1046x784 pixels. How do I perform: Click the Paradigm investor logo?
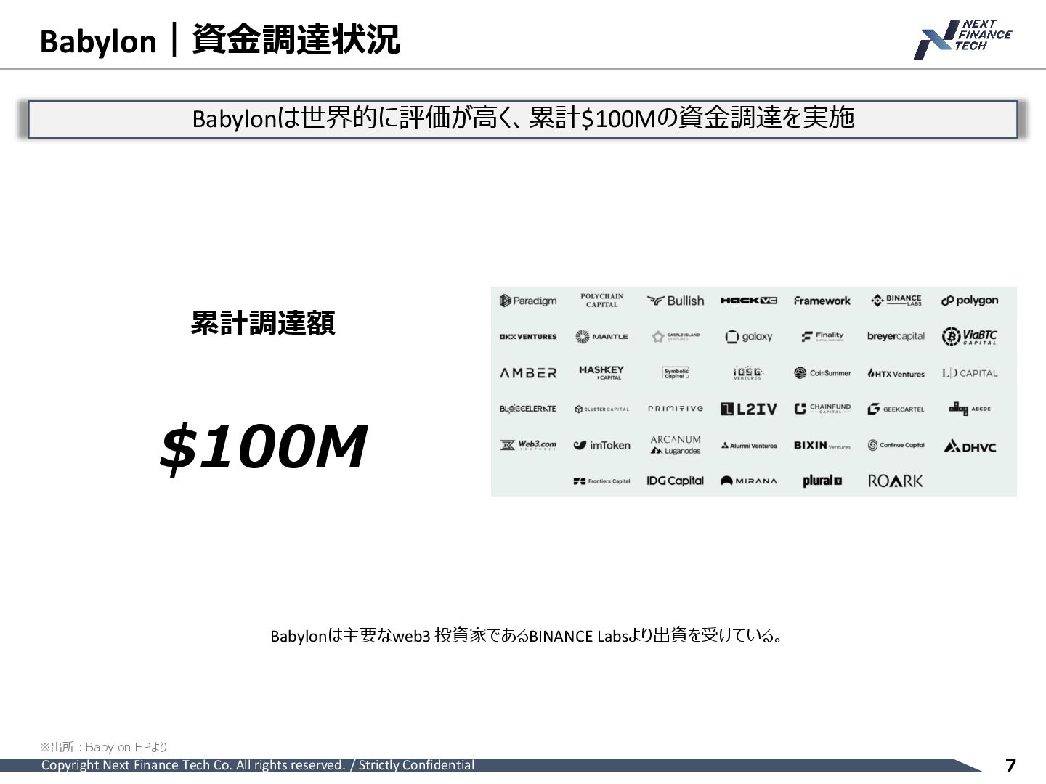pos(528,301)
